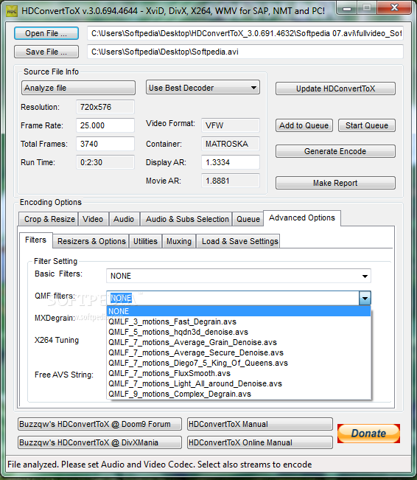This screenshot has width=417, height=480.
Task: Select QMLF_7_motions_Light_All_around_Denoise.avs
Action: point(239,383)
